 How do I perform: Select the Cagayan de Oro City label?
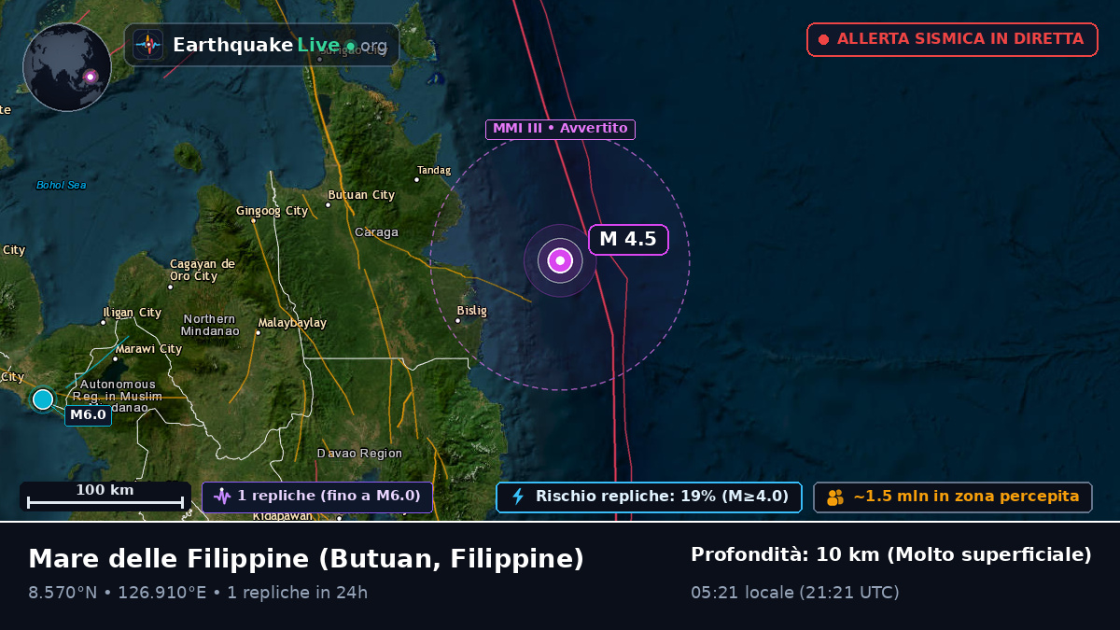point(202,270)
